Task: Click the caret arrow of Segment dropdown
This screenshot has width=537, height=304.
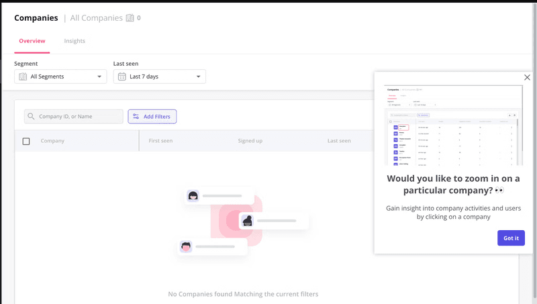Action: pos(99,77)
